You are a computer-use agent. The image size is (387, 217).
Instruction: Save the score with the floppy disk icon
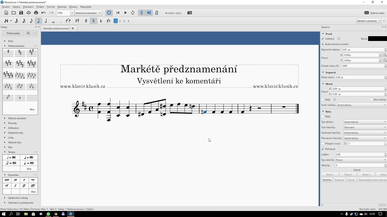21,13
